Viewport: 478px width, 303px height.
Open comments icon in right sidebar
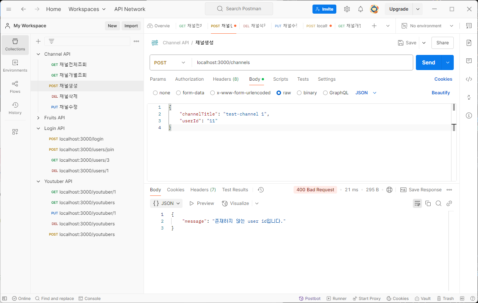click(469, 61)
